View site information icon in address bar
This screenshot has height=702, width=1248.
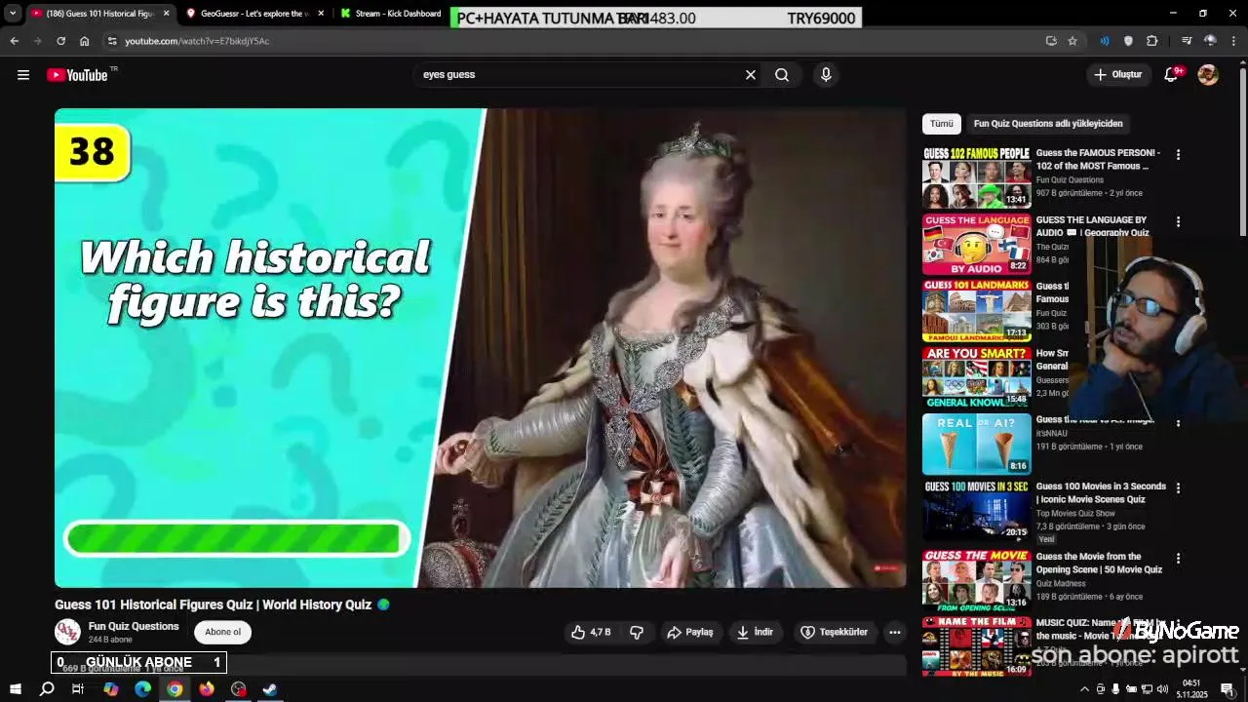pyautogui.click(x=112, y=41)
